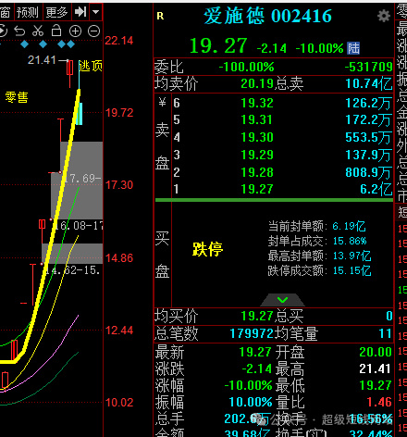Click the blue 陆 badge
Screen dimensions: 407x437
(x=353, y=48)
